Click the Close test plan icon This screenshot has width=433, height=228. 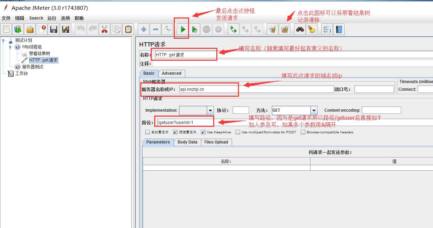click(42, 29)
